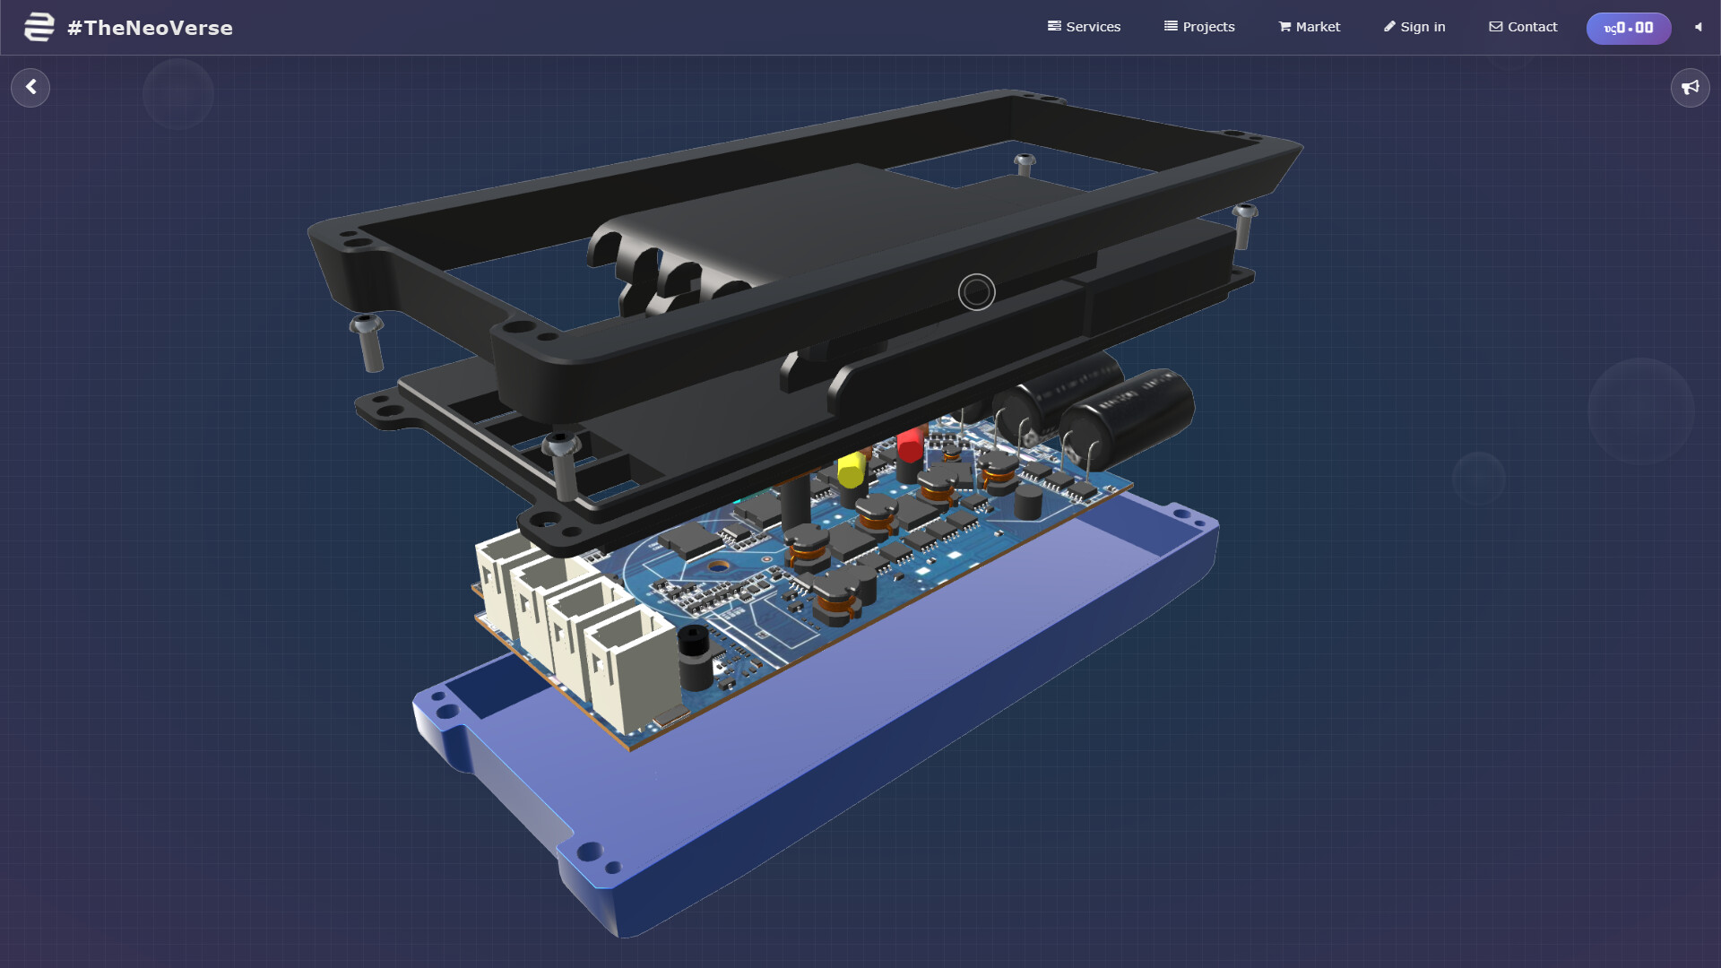Open the megaphone announcements button
1721x968 pixels.
click(x=1690, y=88)
